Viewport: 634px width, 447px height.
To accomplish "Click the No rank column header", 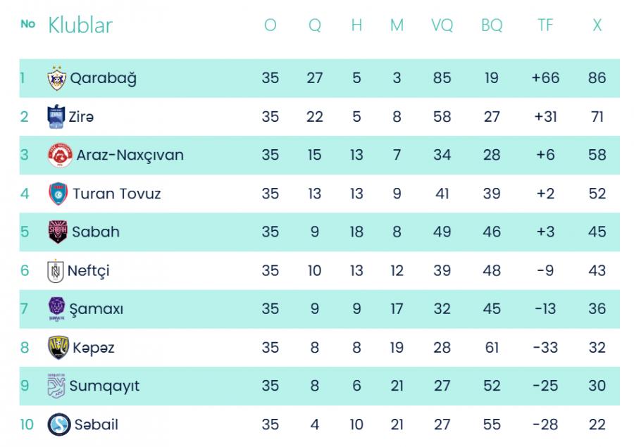I will coord(28,24).
